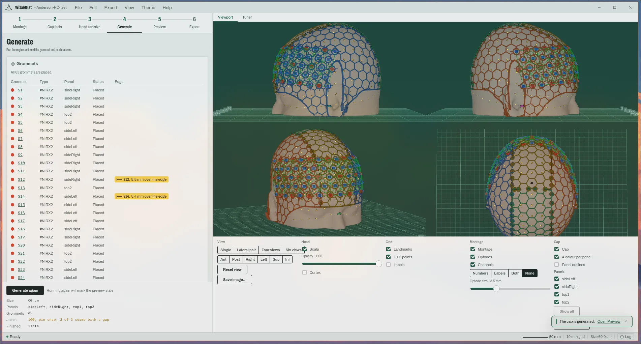Viewport: 641px width, 344px height.
Task: Click the Generate again button
Action: [25, 290]
